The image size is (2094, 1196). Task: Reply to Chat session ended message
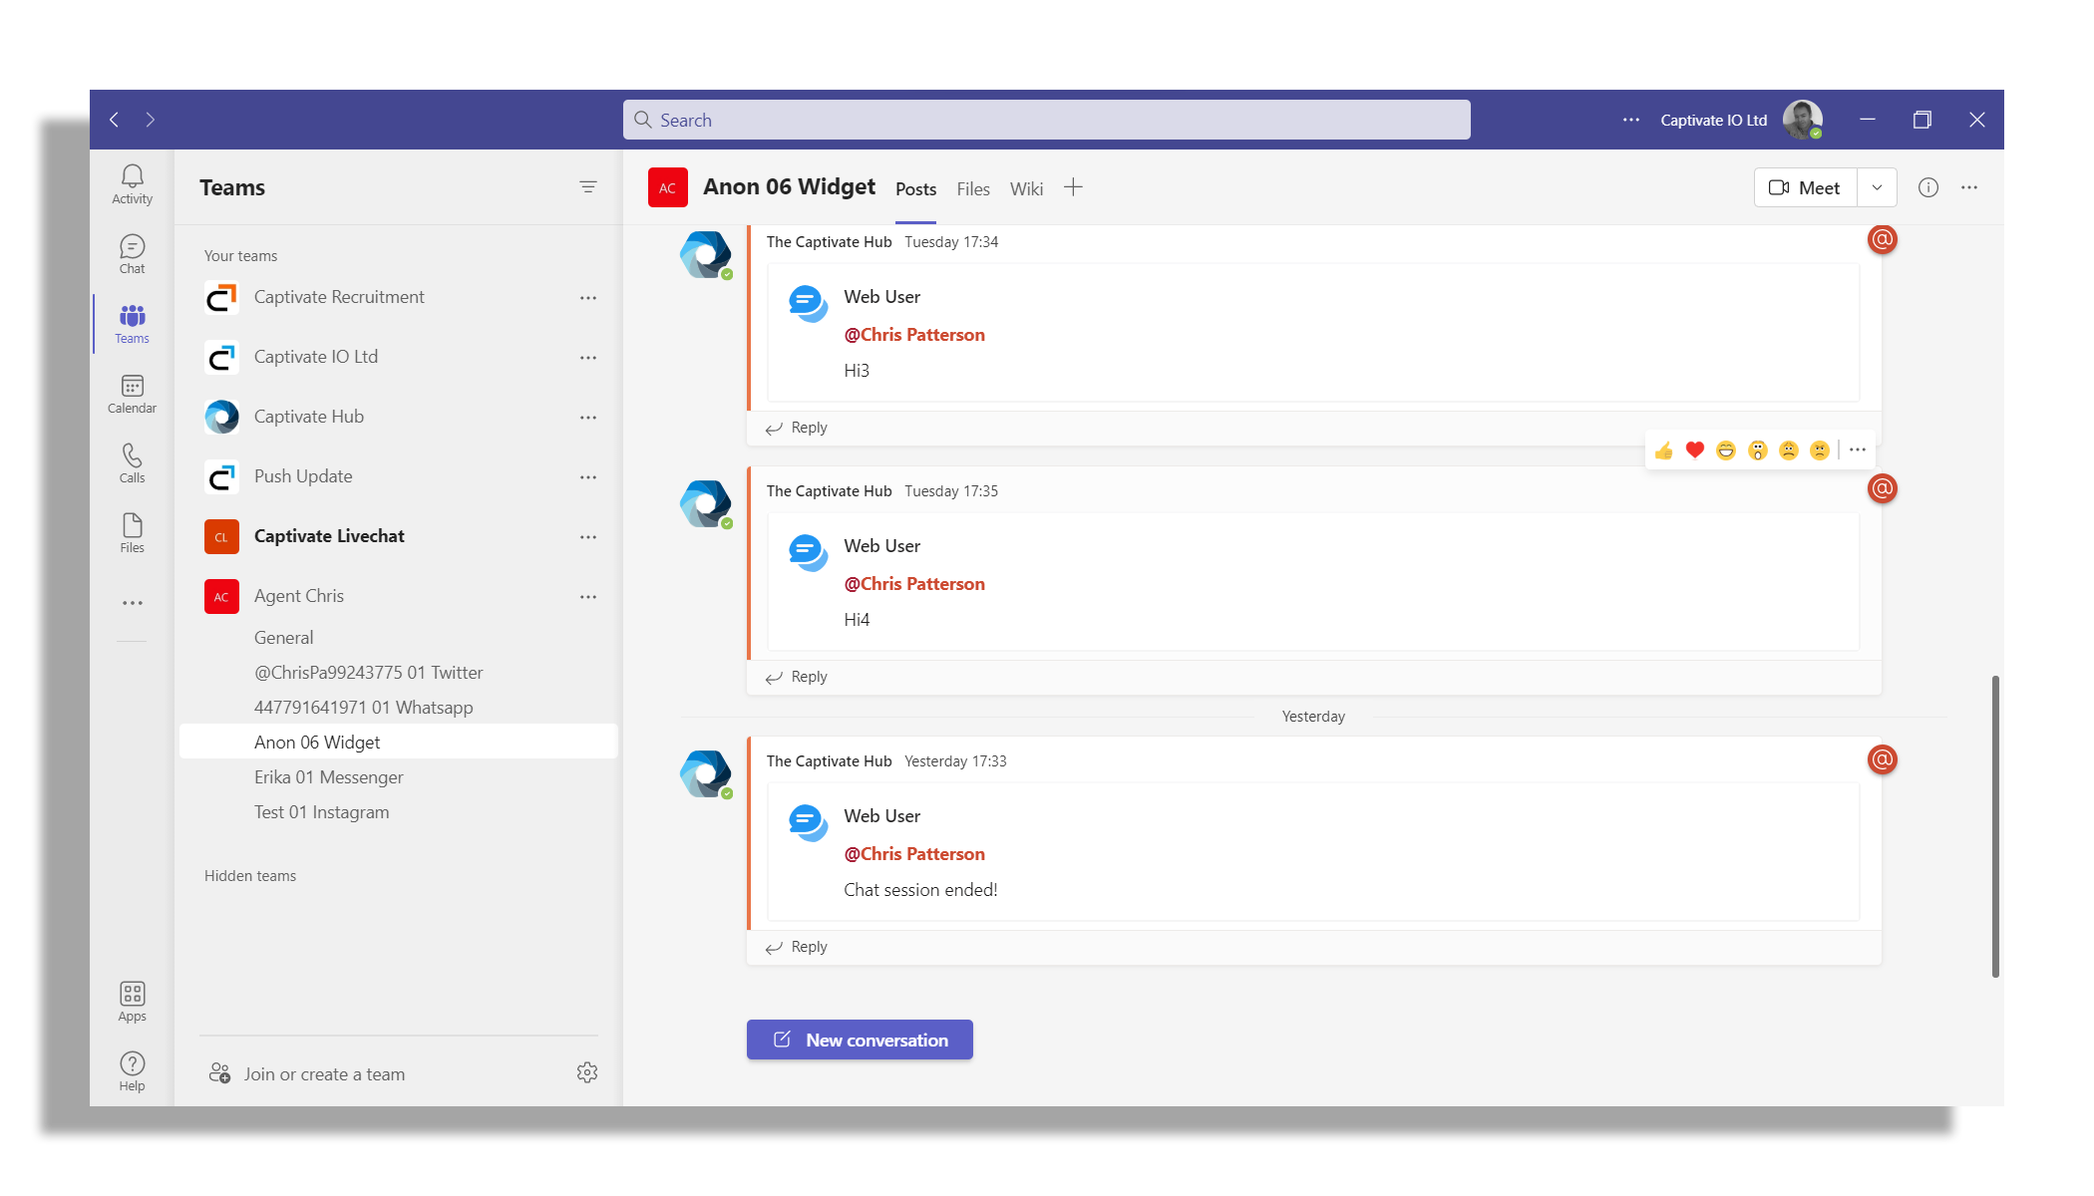point(797,947)
